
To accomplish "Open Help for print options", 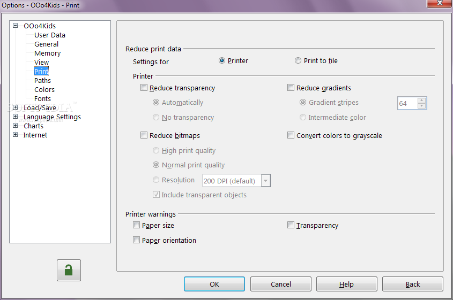I will pyautogui.click(x=347, y=284).
